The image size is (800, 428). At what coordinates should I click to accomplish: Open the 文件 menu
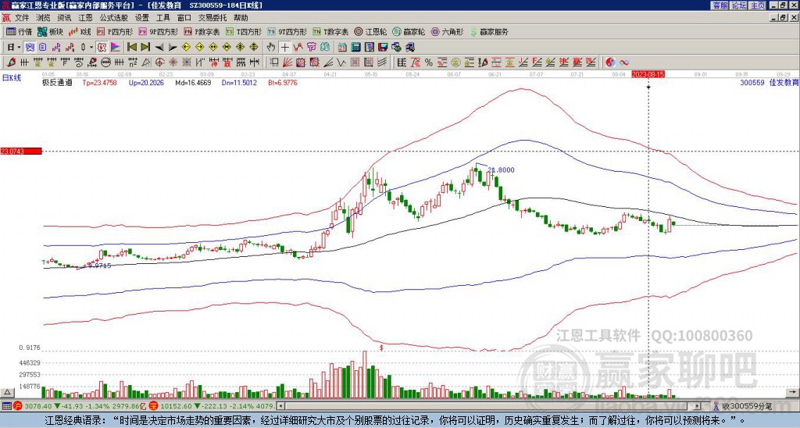coord(22,18)
